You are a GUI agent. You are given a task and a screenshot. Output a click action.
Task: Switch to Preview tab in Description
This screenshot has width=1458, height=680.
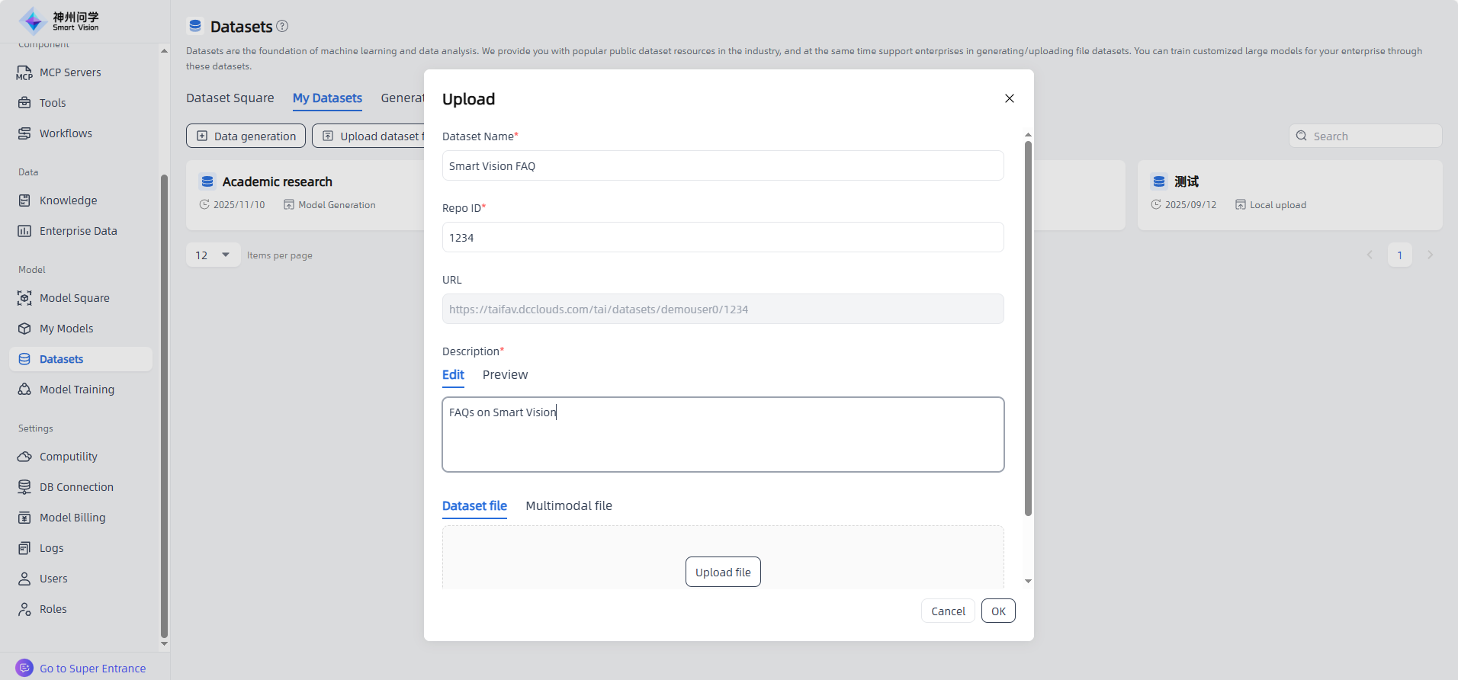pyautogui.click(x=505, y=375)
